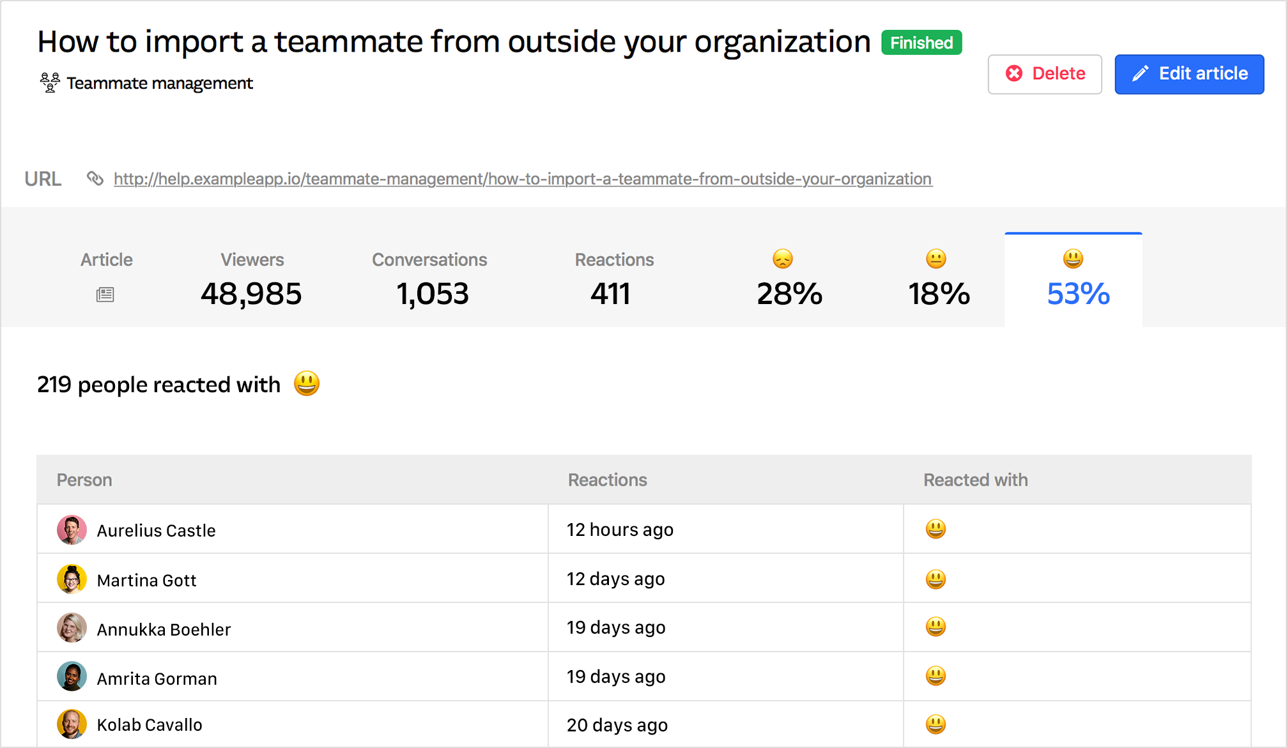Click the green Finished status badge

tap(921, 43)
